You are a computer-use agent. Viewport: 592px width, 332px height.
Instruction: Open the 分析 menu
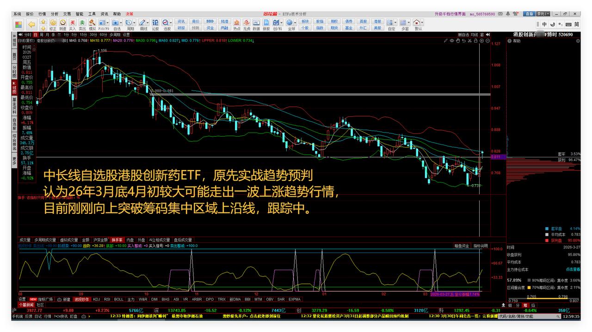pyautogui.click(x=55, y=14)
